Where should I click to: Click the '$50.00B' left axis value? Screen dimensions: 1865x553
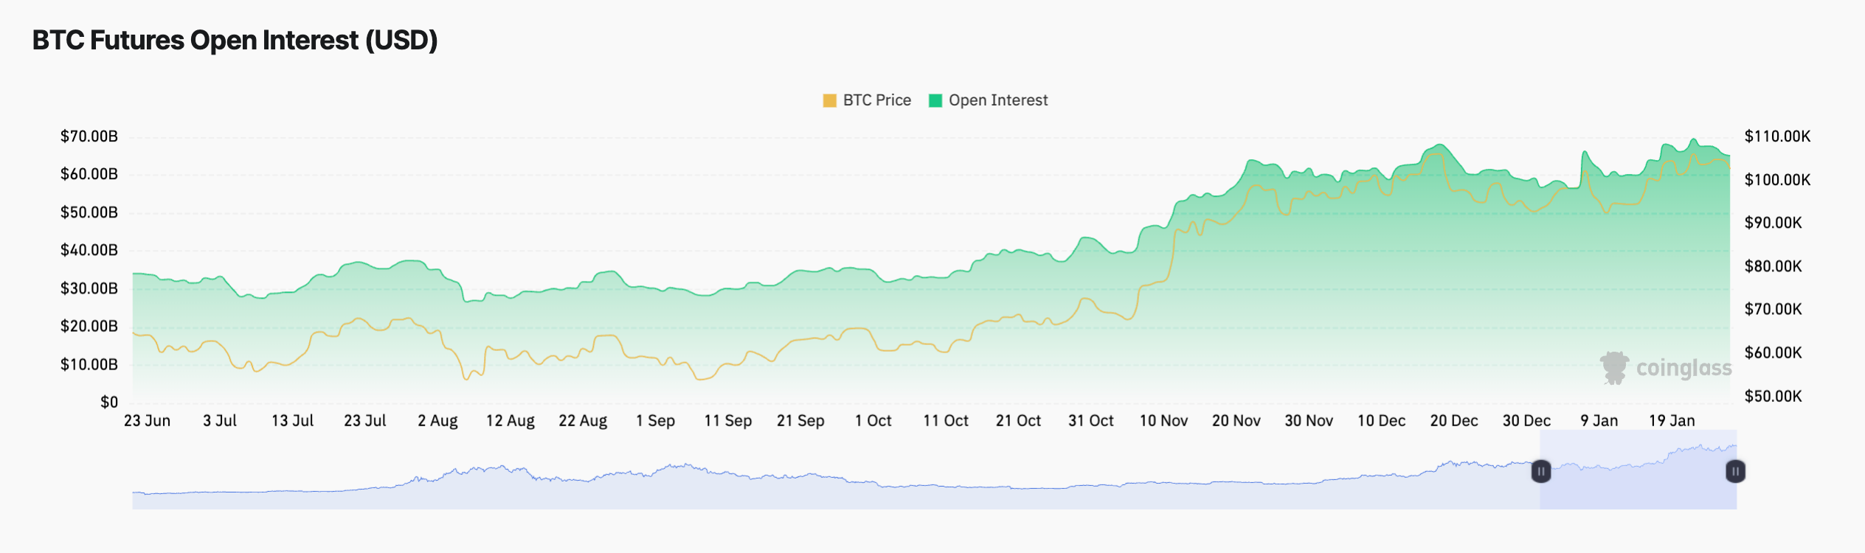click(89, 212)
